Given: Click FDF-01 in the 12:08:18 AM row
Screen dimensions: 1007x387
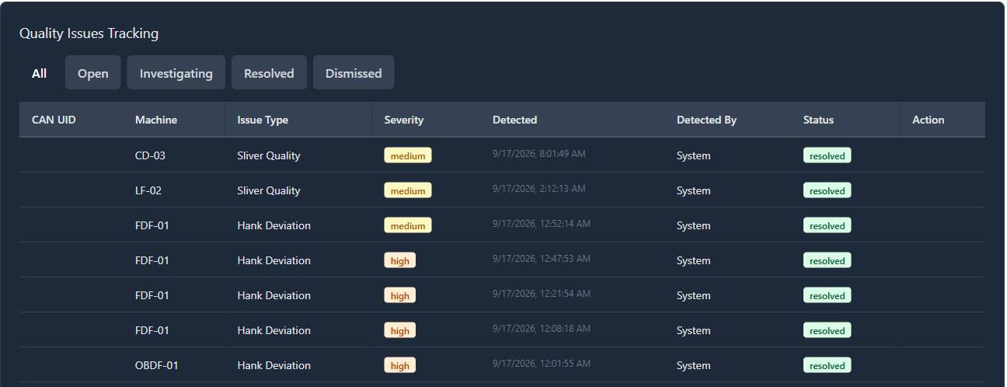Looking at the screenshot, I should click(x=152, y=330).
